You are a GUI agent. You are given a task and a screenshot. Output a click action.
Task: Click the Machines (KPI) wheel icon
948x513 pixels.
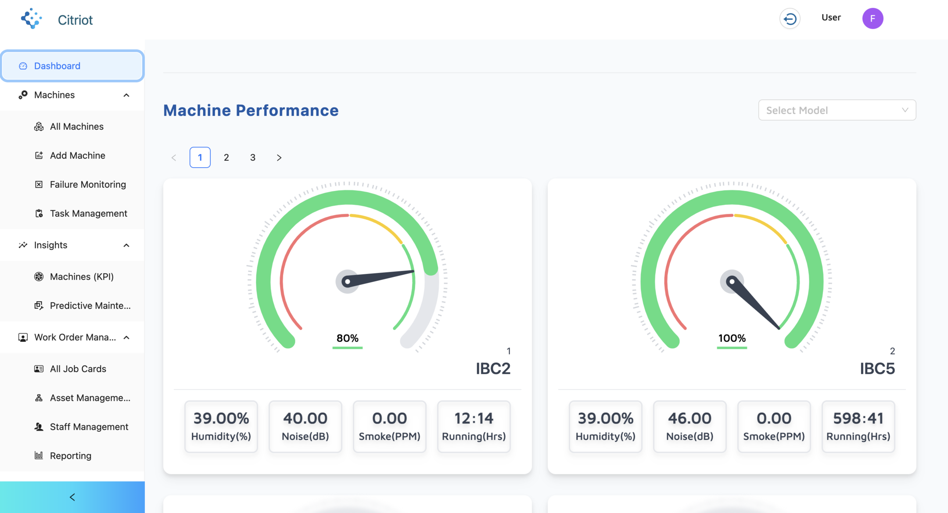[39, 276]
